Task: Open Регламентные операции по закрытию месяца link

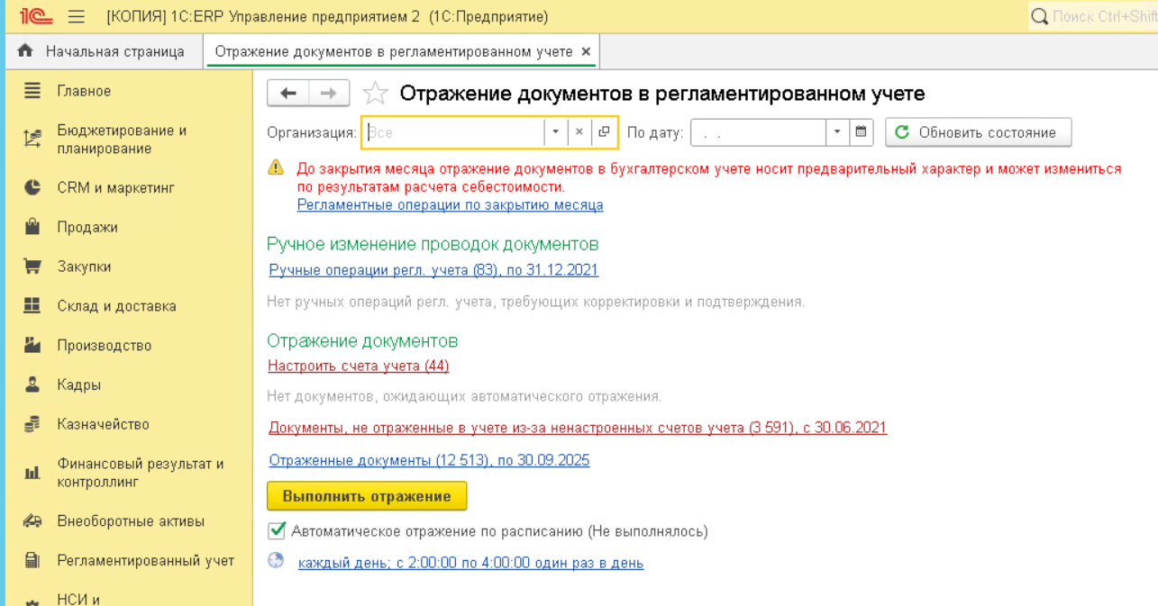Action: click(450, 205)
